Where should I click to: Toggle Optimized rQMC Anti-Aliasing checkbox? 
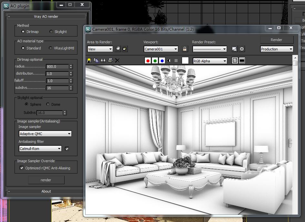tap(22, 168)
